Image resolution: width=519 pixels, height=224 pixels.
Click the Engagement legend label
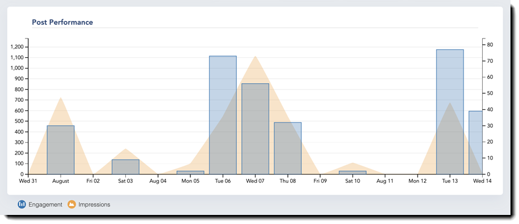[45, 205]
